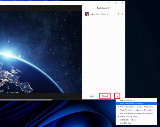Toggle Play sound when someone joins or leaves

pos(136,113)
